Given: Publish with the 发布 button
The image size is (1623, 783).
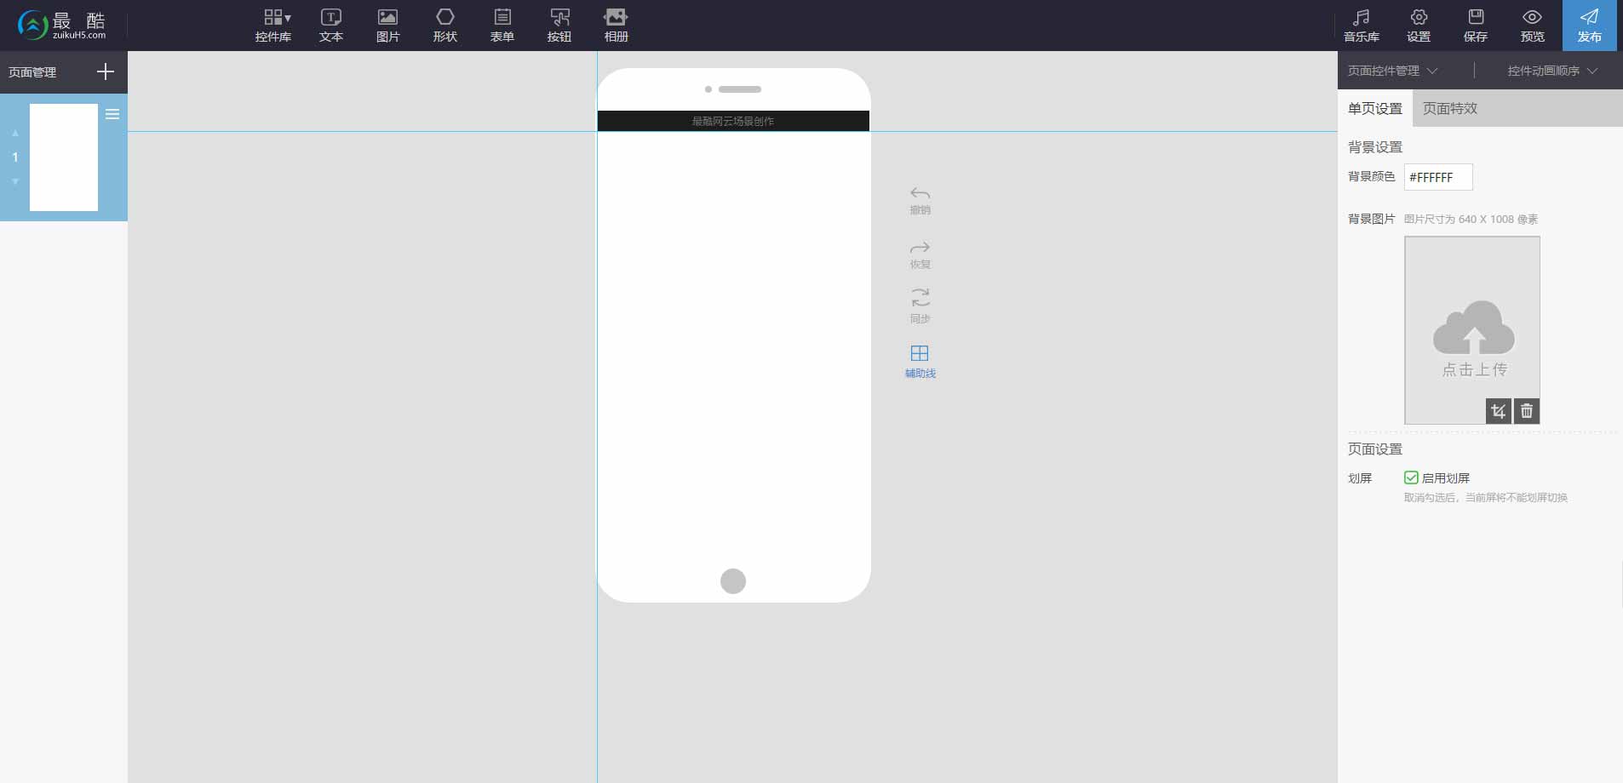Looking at the screenshot, I should pos(1589,26).
